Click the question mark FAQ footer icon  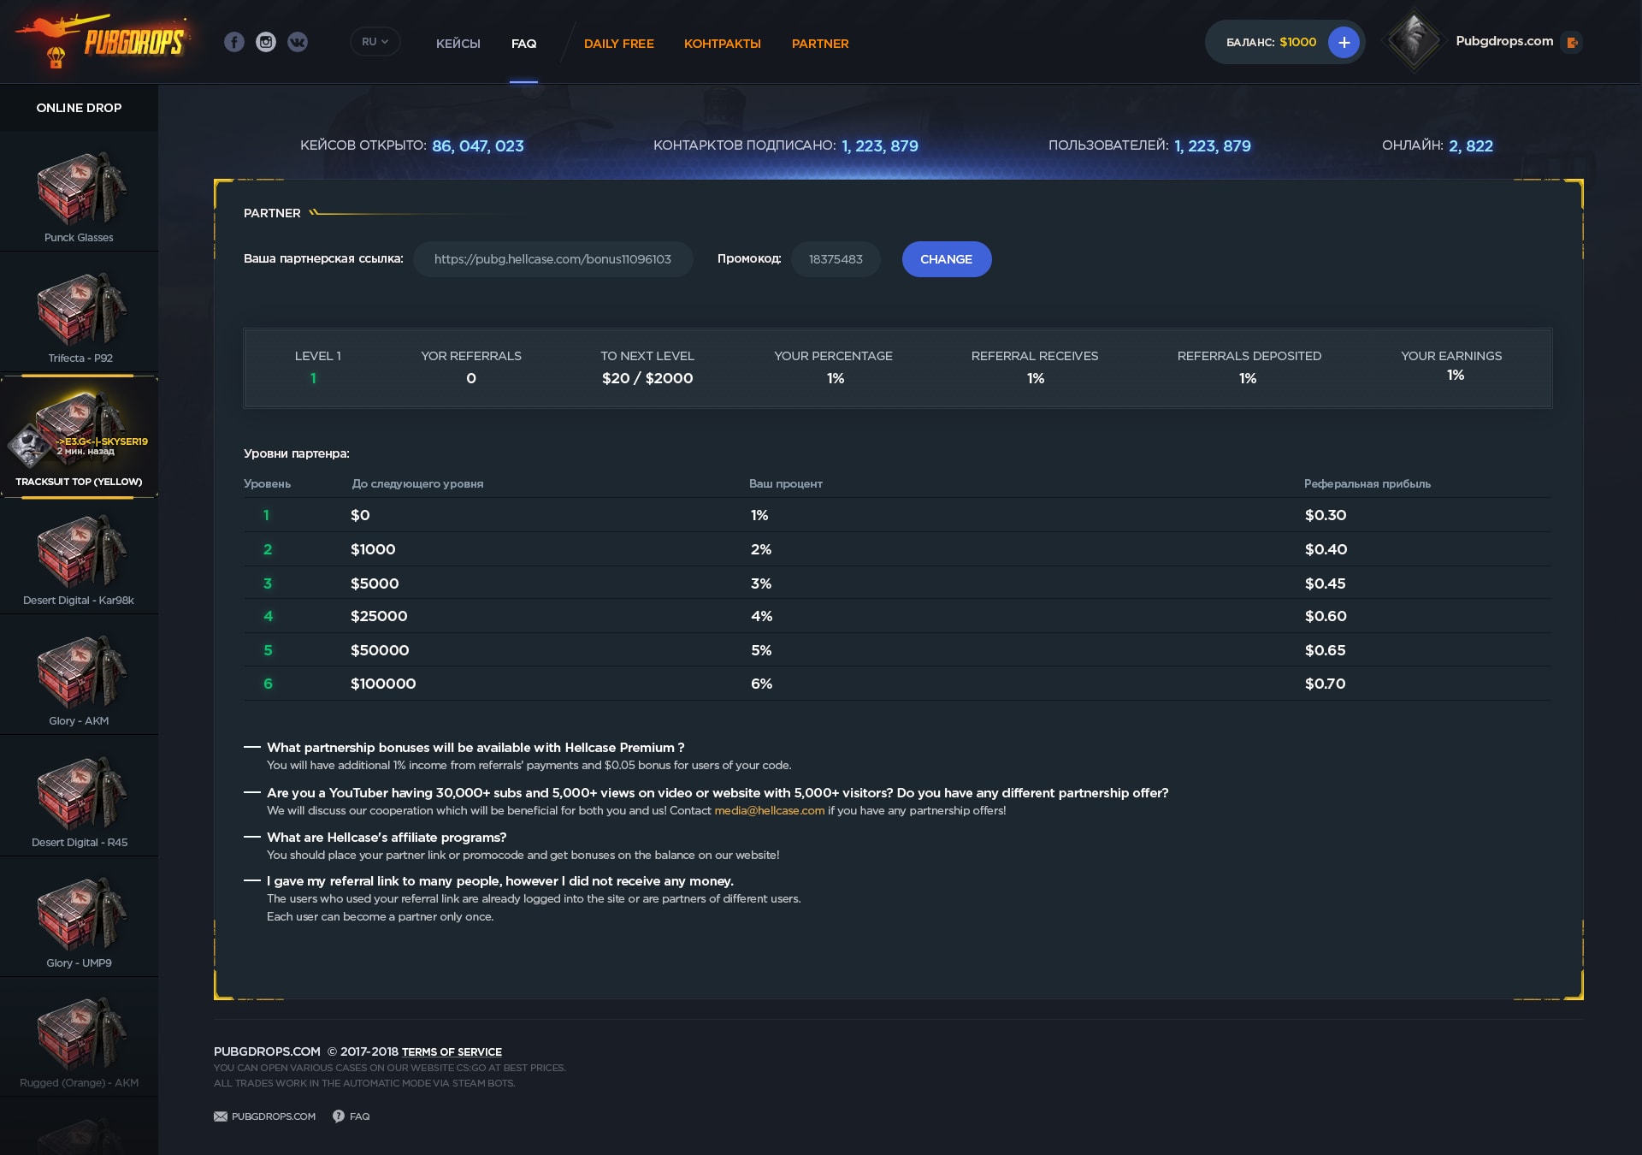click(x=339, y=1116)
